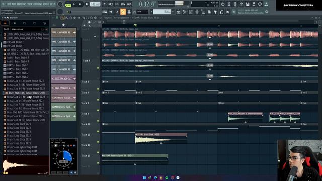Open the EDIT menu

[x=9, y=4]
